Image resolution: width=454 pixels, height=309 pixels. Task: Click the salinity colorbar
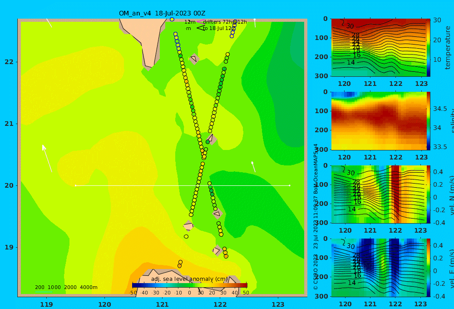428,121
